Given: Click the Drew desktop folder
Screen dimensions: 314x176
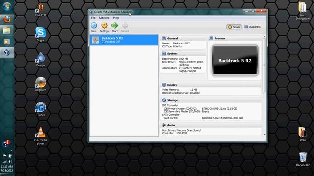Looking at the screenshot, I should 303,134.
